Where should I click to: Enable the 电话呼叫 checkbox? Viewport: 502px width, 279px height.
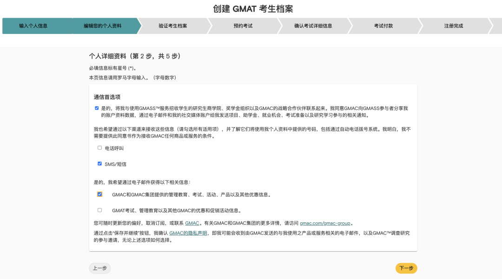pyautogui.click(x=99, y=148)
